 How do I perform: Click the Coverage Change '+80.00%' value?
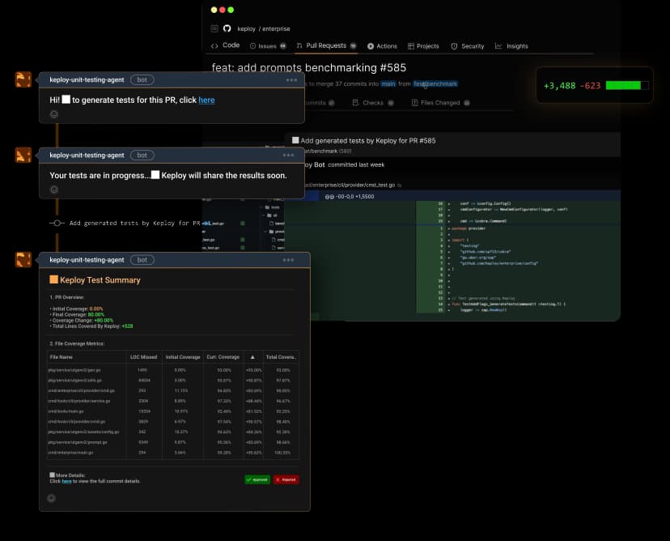(104, 321)
